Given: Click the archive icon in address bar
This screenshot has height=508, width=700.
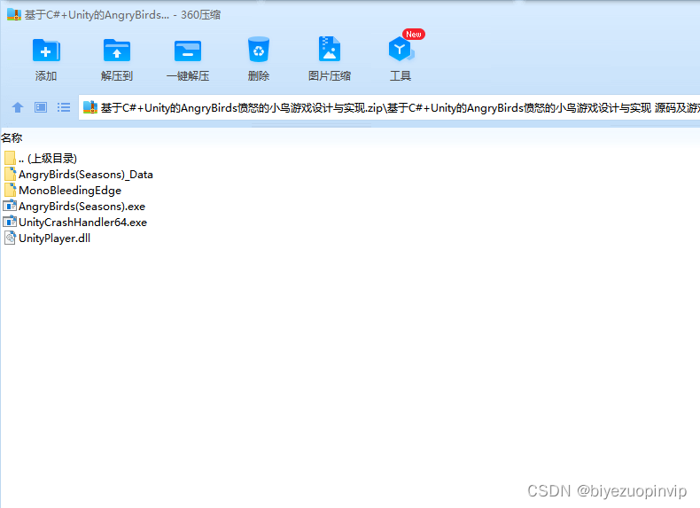Looking at the screenshot, I should point(90,107).
